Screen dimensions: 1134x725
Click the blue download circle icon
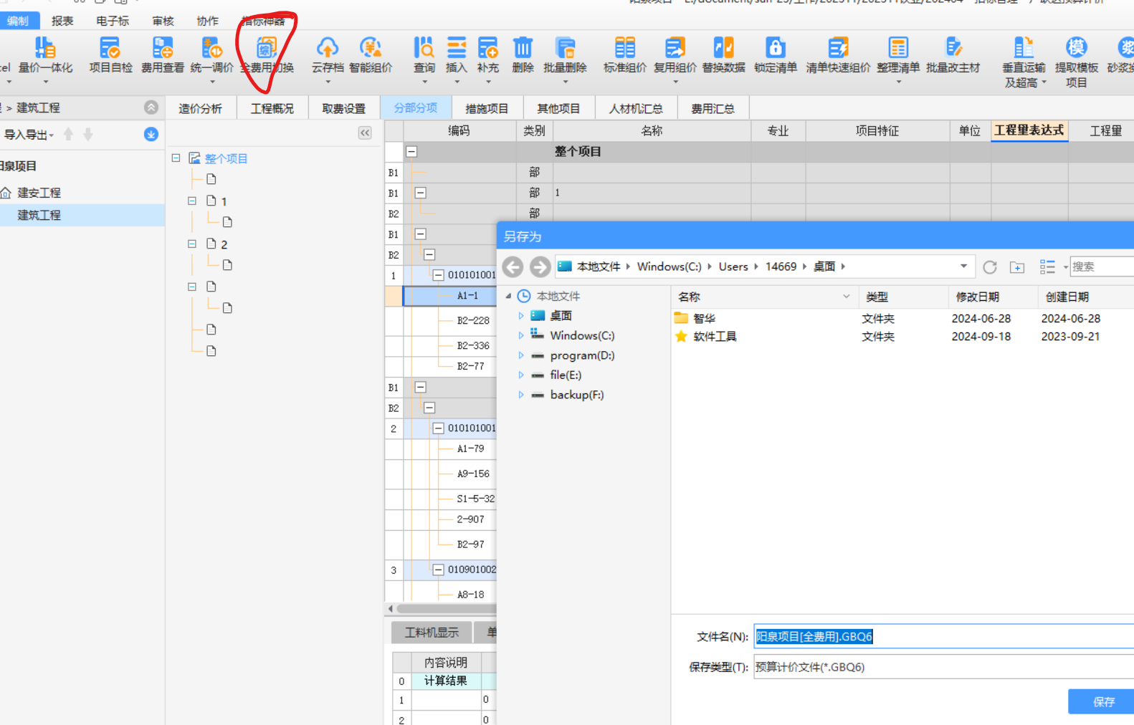[x=151, y=134]
